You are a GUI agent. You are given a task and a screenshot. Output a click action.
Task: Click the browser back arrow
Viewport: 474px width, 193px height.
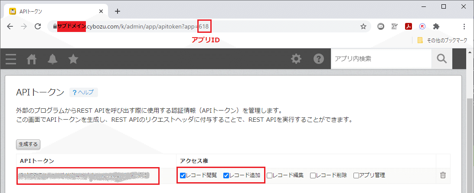(10, 26)
